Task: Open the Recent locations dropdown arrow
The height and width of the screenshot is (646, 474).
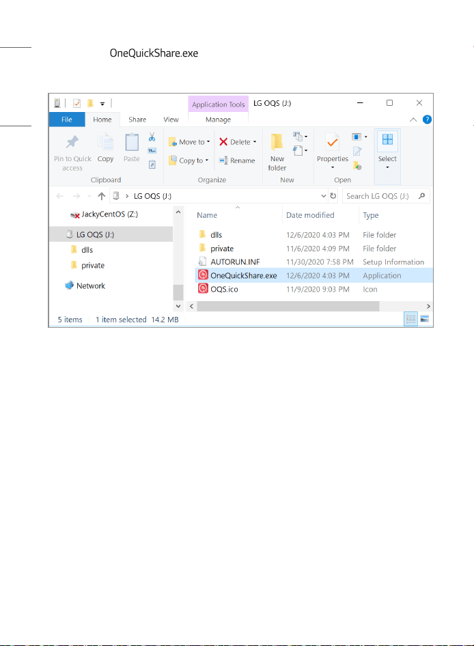Action: click(89, 196)
